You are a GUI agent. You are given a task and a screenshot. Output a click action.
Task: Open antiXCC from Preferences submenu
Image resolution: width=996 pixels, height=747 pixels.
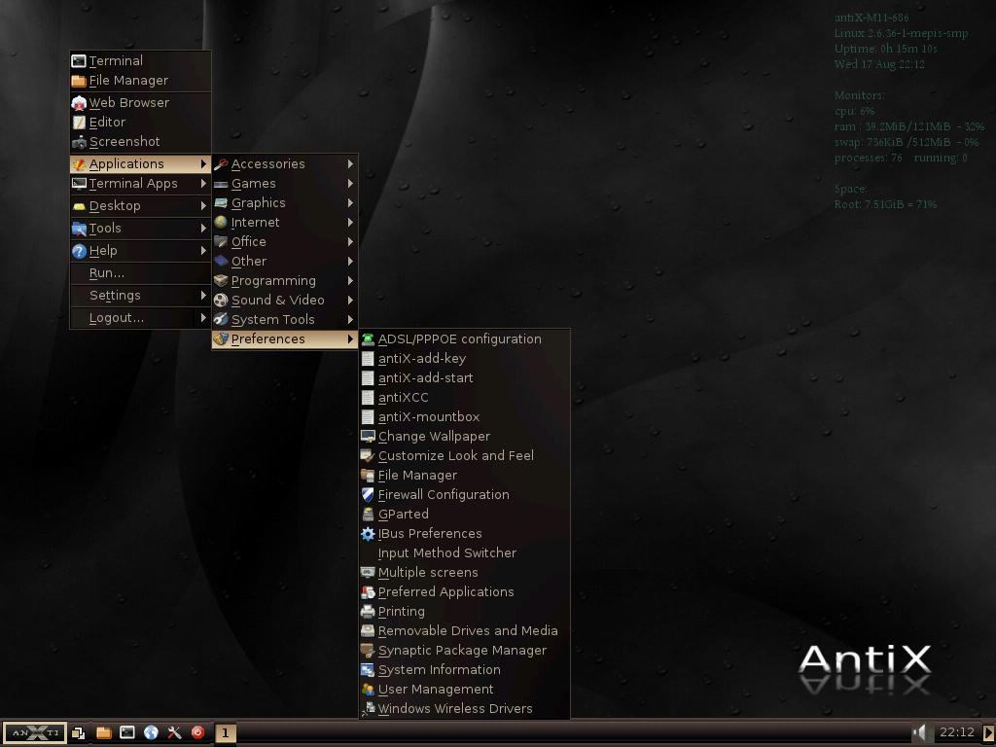click(x=464, y=398)
